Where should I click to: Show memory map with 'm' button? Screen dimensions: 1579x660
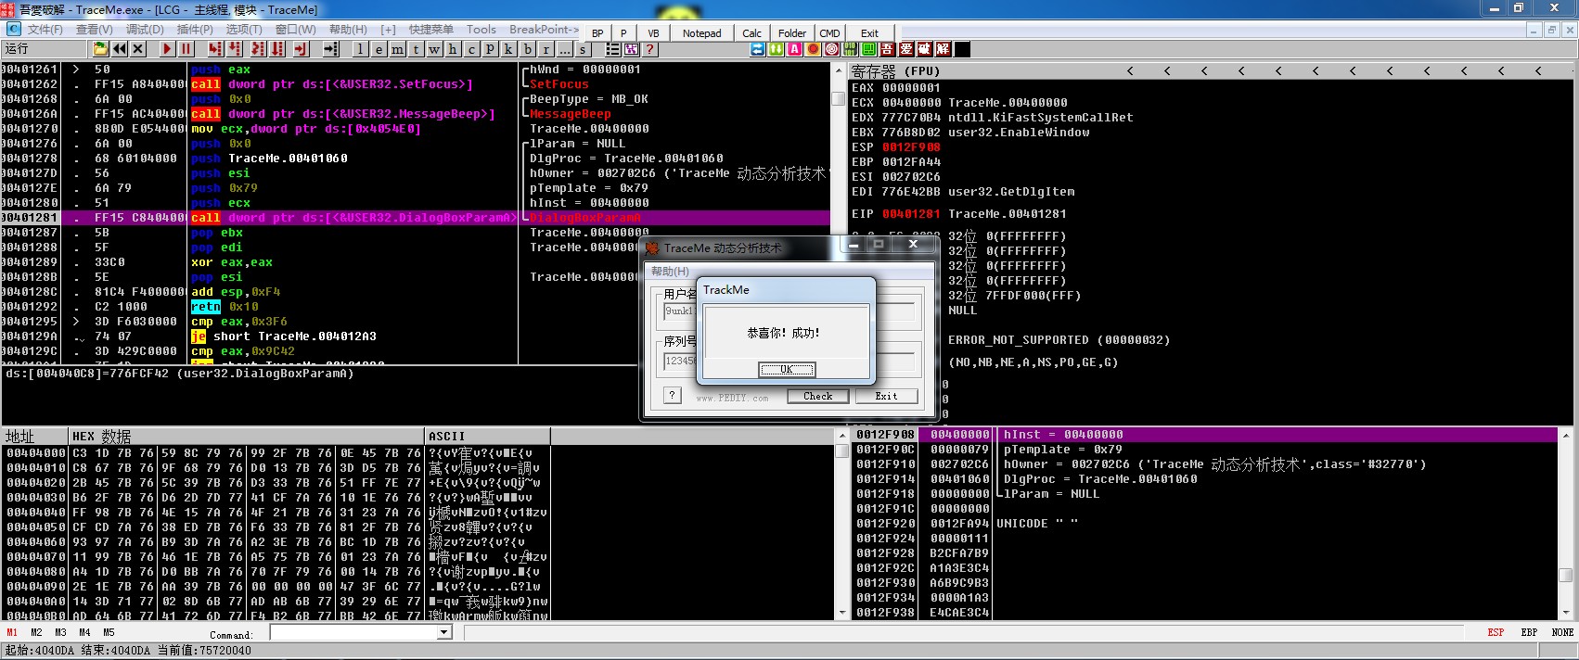[x=397, y=49]
